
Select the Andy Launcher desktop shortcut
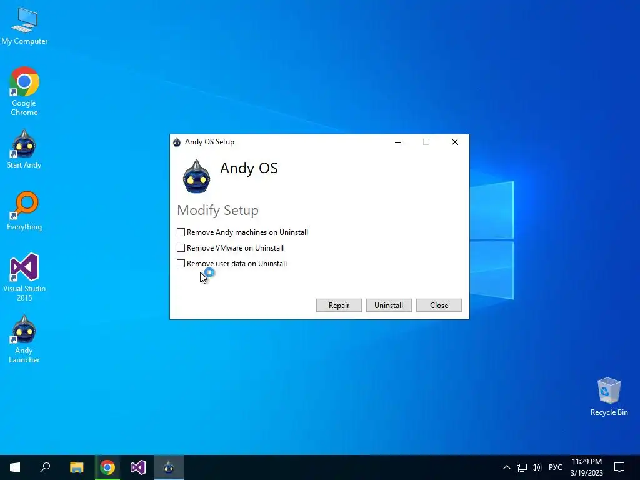(x=24, y=339)
